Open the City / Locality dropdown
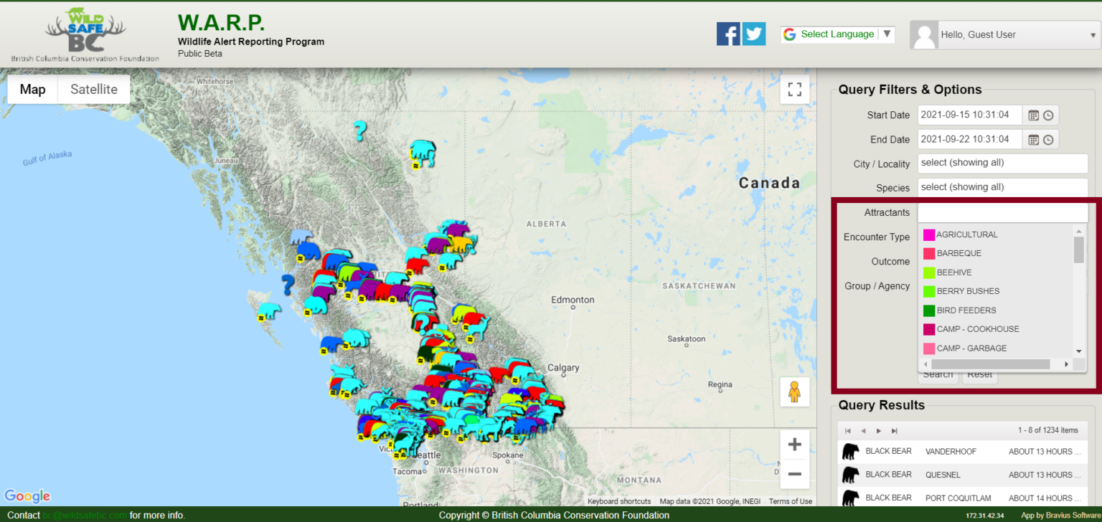The width and height of the screenshot is (1102, 522). tap(1002, 163)
